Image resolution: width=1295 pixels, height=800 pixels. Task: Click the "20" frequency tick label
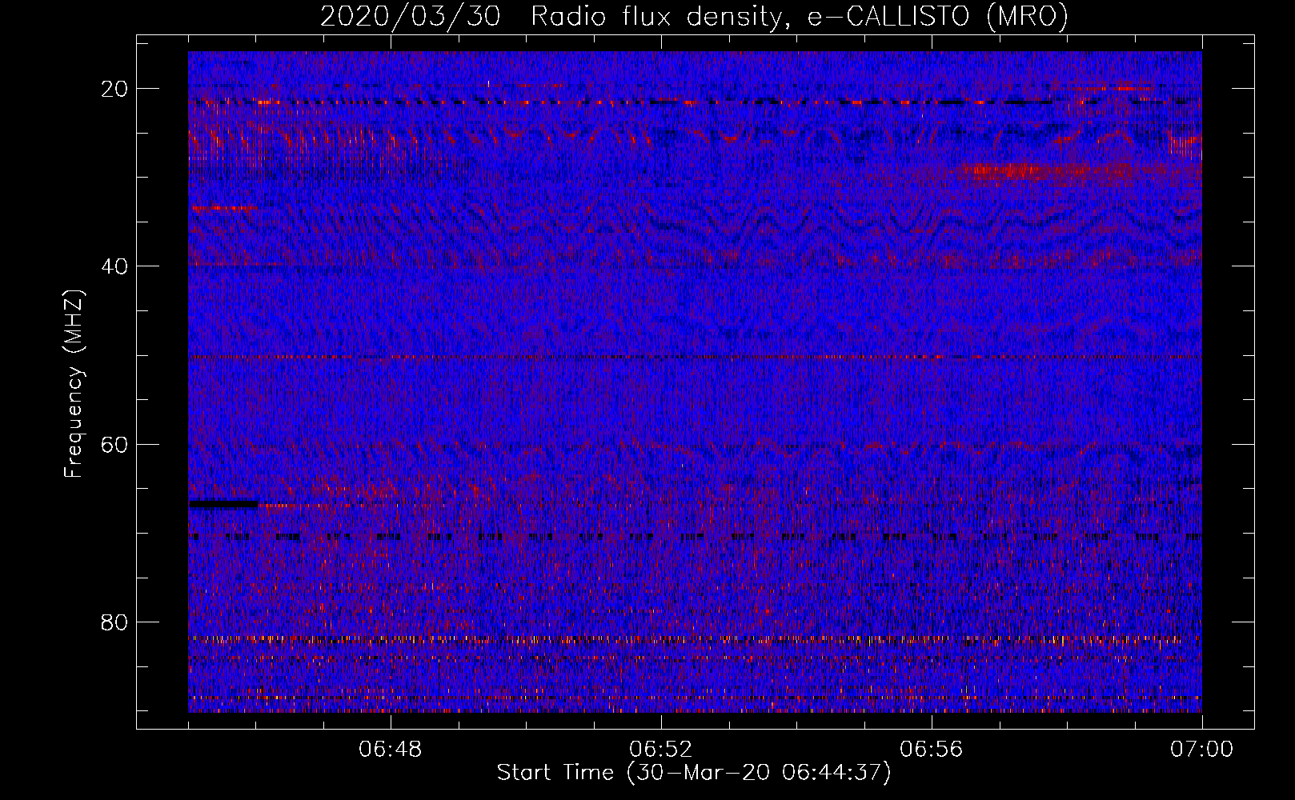115,89
